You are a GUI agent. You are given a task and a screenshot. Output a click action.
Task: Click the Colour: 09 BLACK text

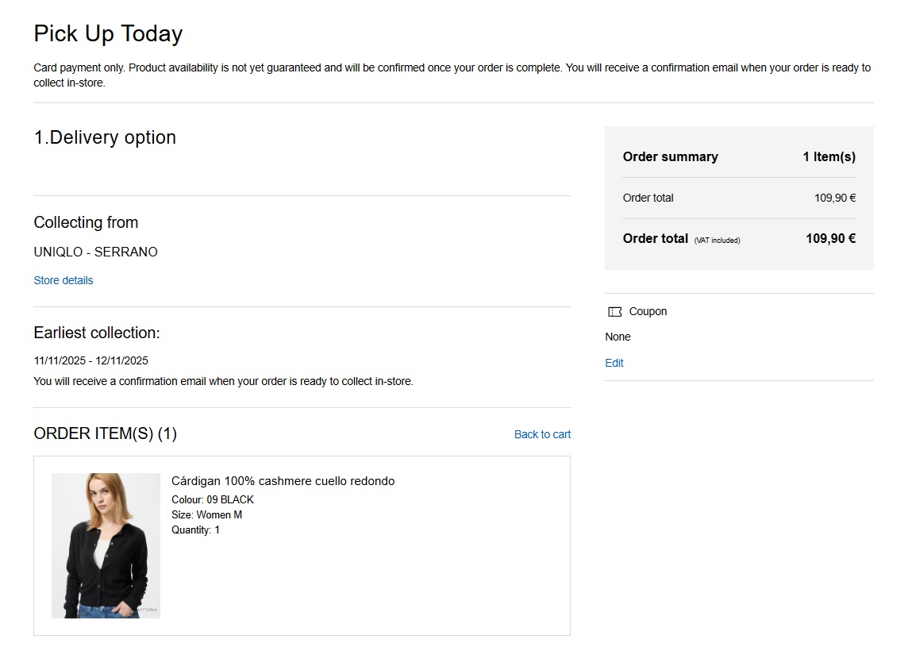(213, 499)
